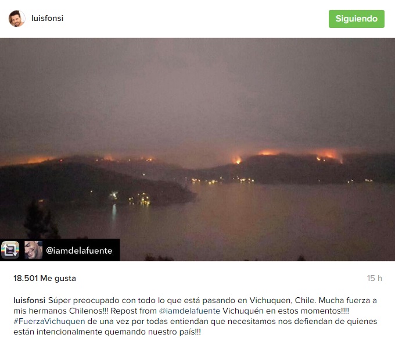Click the iamdelafuente avatar thumbnail in overlay
Image resolution: width=395 pixels, height=338 pixels.
click(x=34, y=250)
